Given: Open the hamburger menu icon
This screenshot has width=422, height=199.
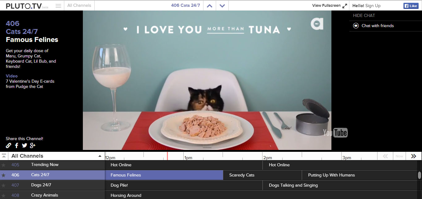Looking at the screenshot, I should click(x=58, y=6).
